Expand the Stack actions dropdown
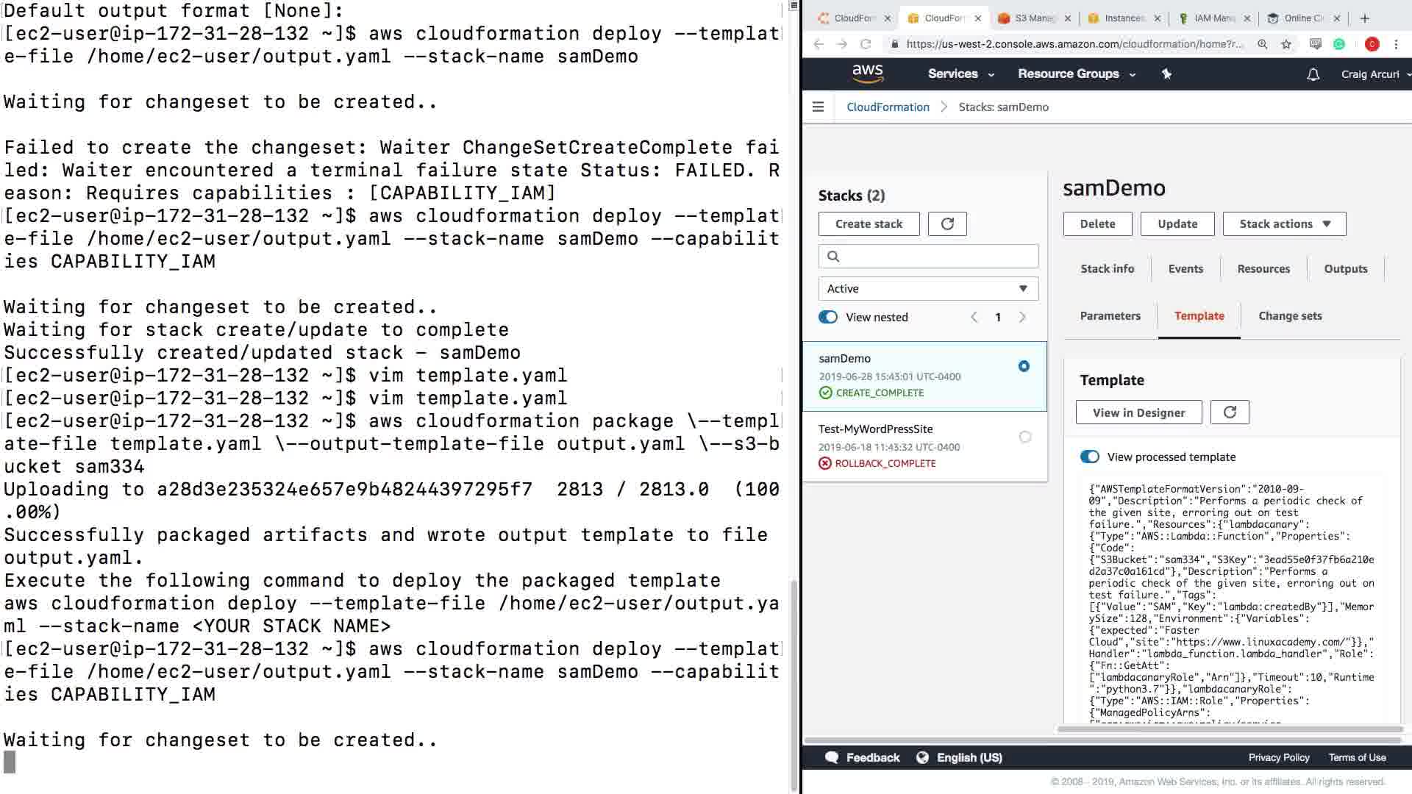Screen dimensions: 1412x794 tap(1284, 224)
